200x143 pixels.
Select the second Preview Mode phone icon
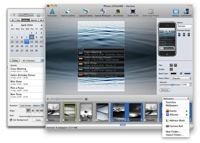pos(184,34)
